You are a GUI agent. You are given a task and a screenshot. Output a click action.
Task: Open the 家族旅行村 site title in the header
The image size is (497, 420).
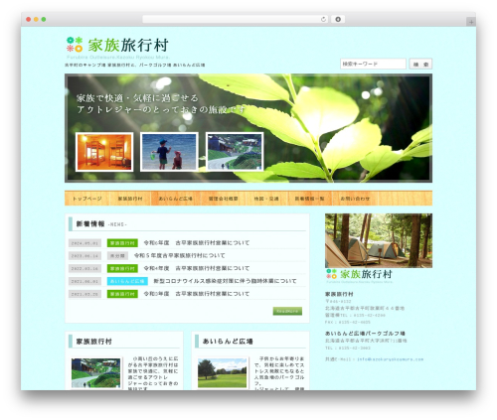point(128,45)
